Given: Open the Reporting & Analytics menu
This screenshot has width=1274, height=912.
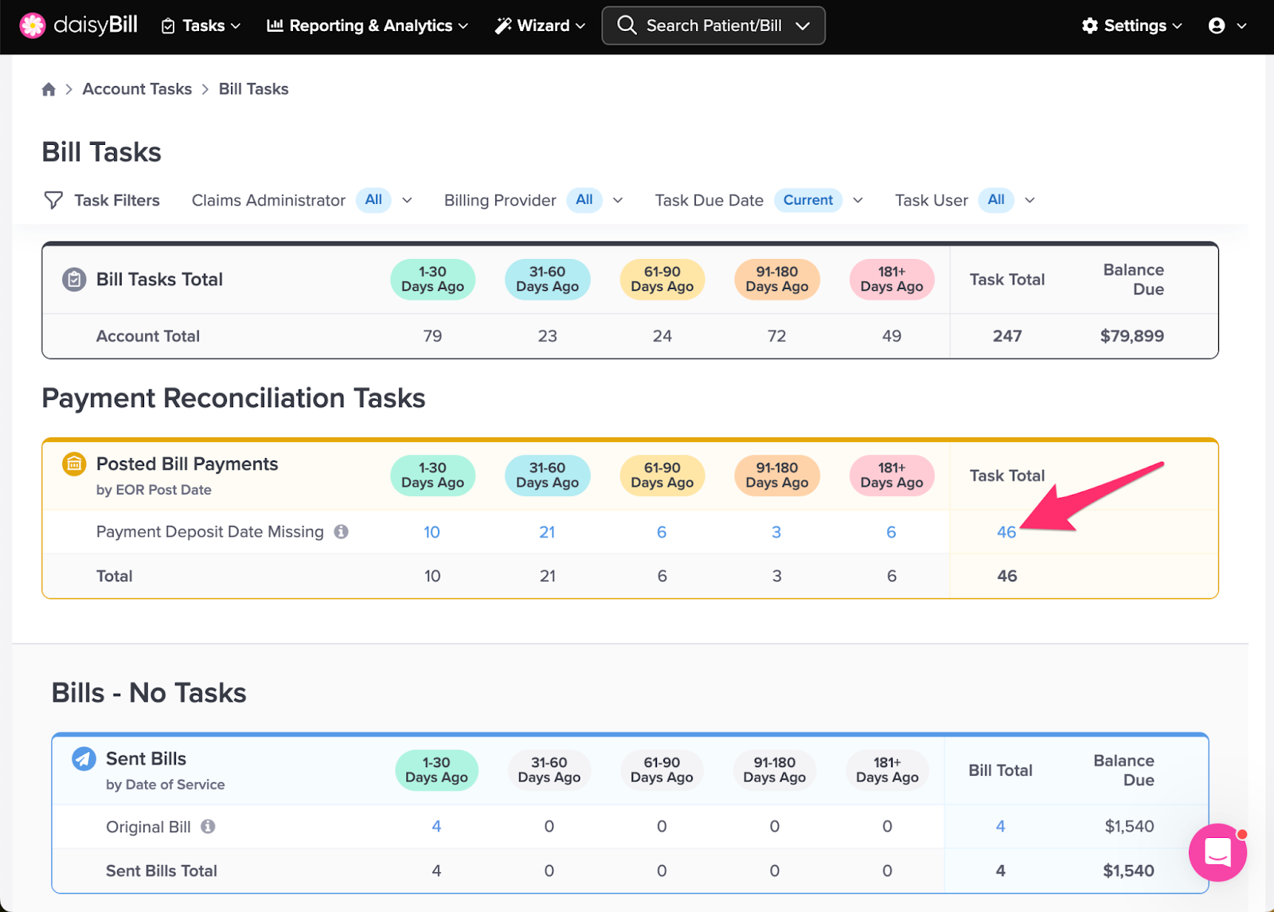Looking at the screenshot, I should [367, 25].
